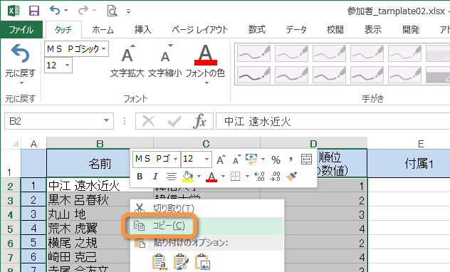The height and width of the screenshot is (272, 450).
Task: Switch to the データ tab
Action: click(x=296, y=30)
